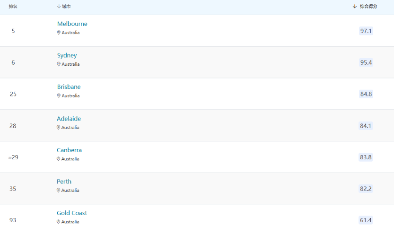
Task: Open the Melbourne city link
Action: pos(72,24)
